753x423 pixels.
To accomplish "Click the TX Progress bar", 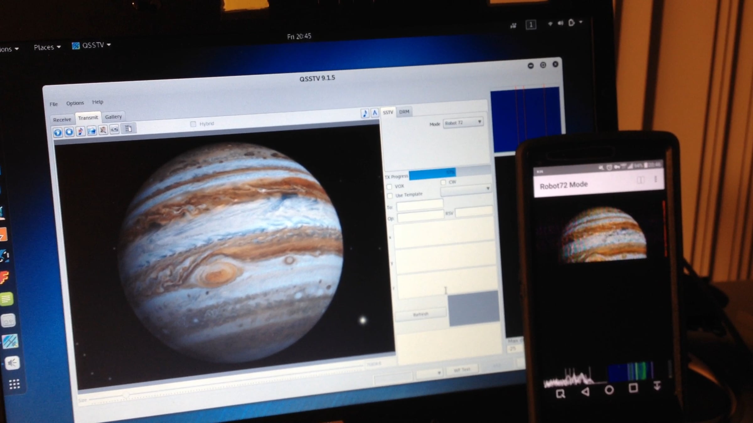I will coord(450,172).
